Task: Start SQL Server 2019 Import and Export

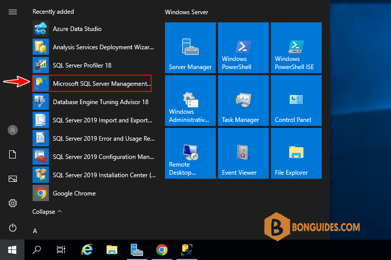Action: tap(94, 120)
